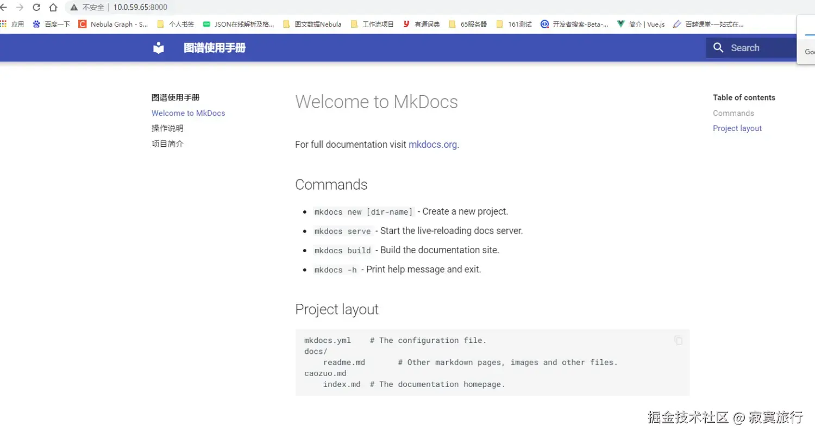Click the not-secure warning triangle icon
Viewport: 815px width, 437px height.
(x=74, y=8)
